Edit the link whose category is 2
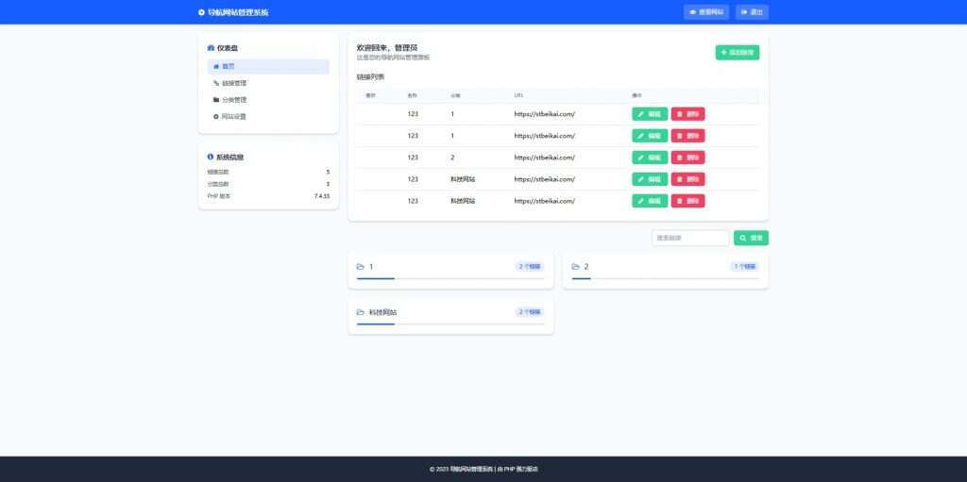 tap(650, 158)
